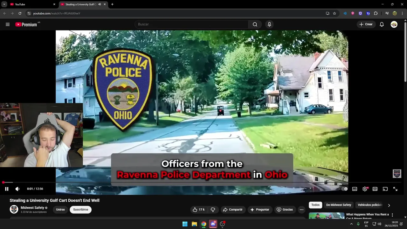
Task: Open the media controls icon
Action: (387, 13)
